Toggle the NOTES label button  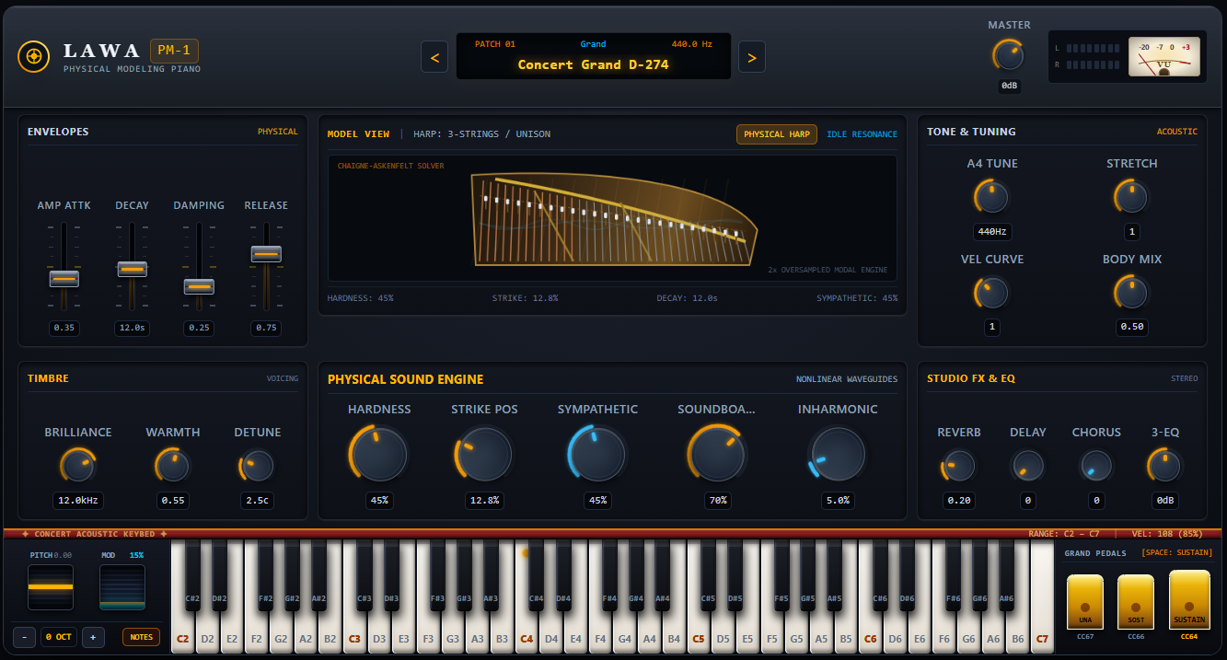pos(141,637)
